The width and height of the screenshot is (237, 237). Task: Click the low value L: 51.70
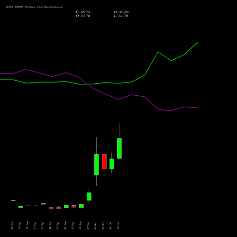[x=121, y=16]
